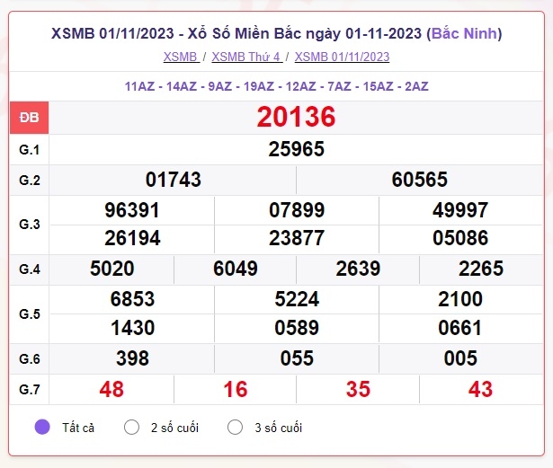
Task: Select the 'Tất cả' radio button
Action: click(x=42, y=427)
